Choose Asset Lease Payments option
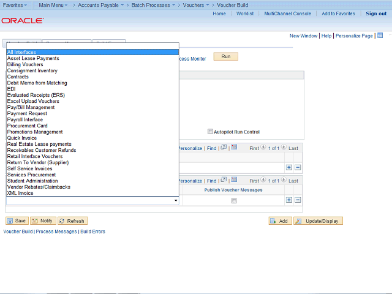The width and height of the screenshot is (392, 294). point(92,58)
